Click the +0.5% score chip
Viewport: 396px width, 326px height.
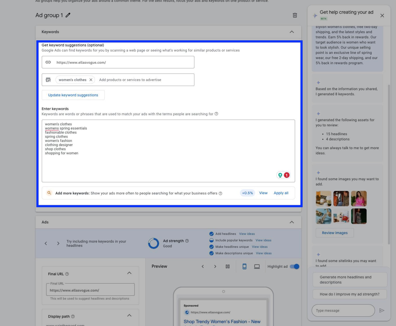247,193
